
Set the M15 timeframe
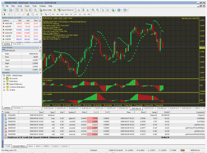point(62,14)
